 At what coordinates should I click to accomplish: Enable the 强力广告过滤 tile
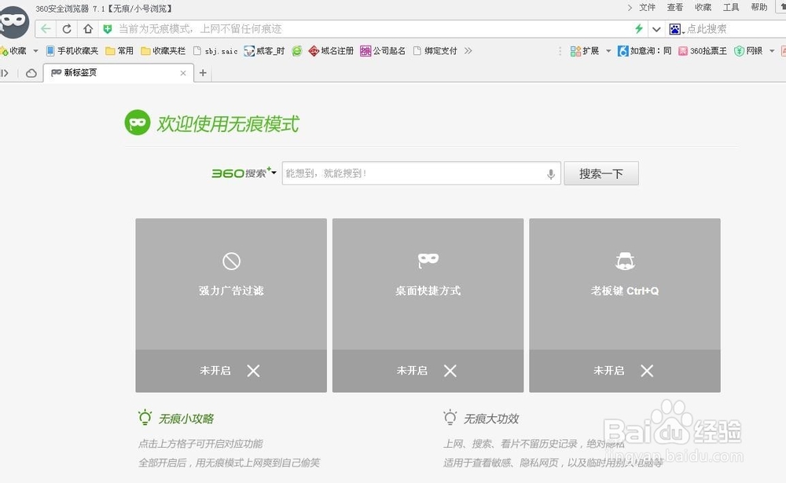tap(231, 306)
